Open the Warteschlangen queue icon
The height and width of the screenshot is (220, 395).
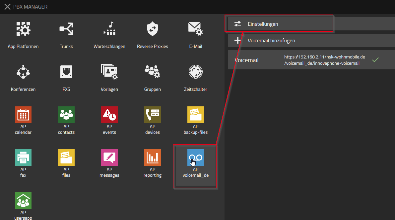tap(109, 29)
